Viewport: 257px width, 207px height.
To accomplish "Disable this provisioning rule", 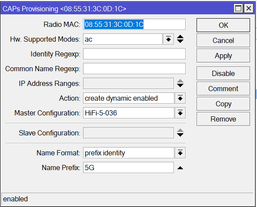I will pos(223,73).
